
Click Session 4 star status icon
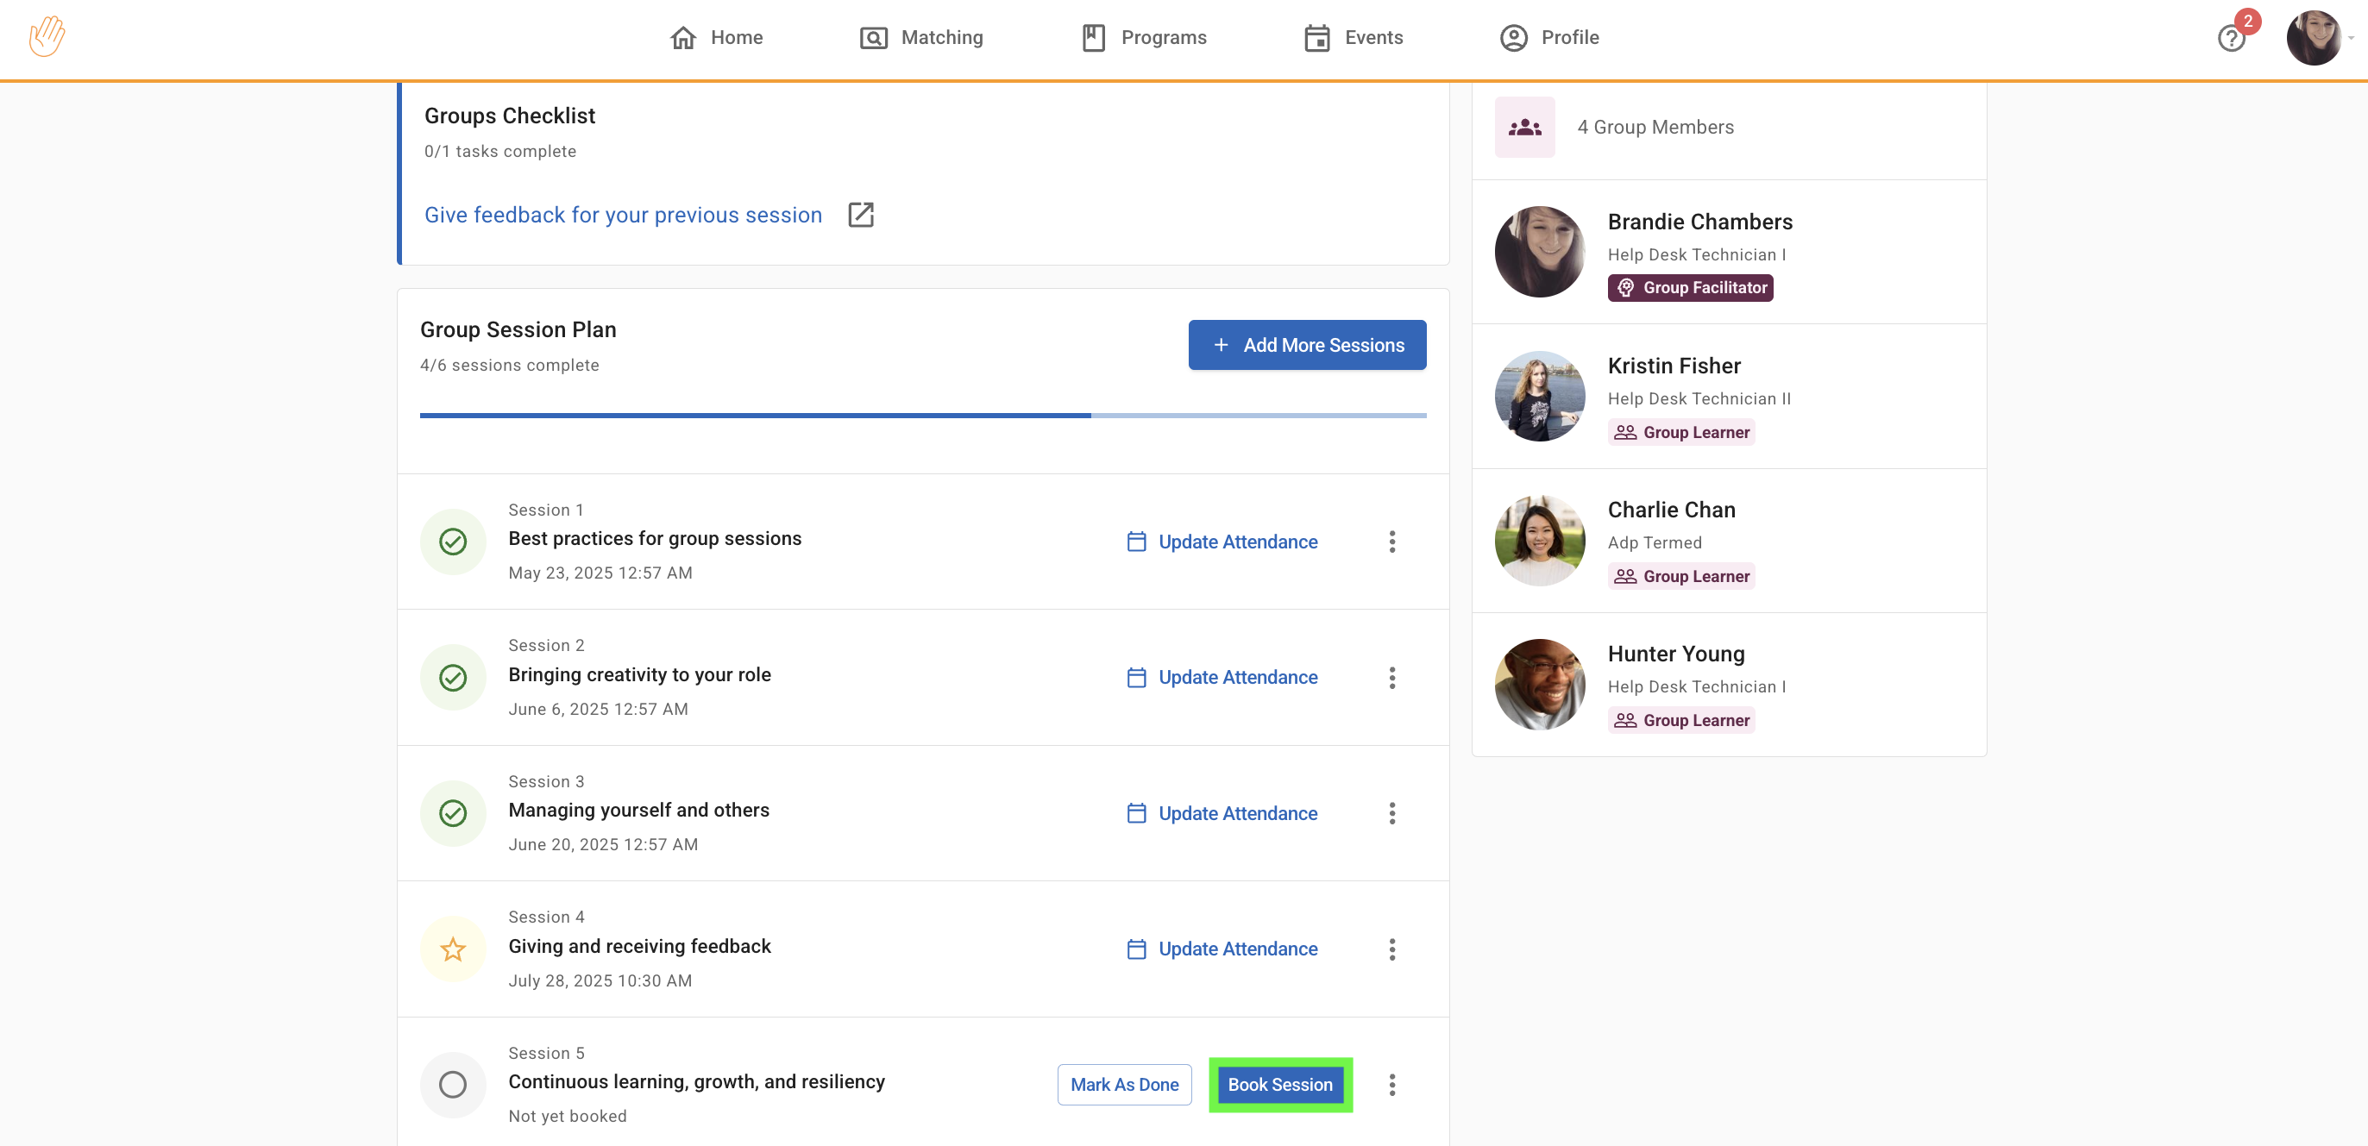point(452,949)
